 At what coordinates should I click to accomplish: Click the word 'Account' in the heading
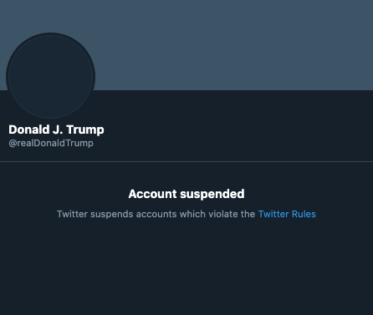[152, 194]
